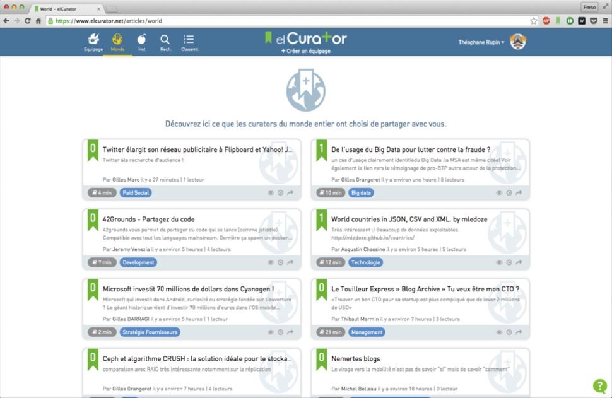The width and height of the screenshot is (612, 398).
Task: Click the clock icon on World countries card
Action: 509,262
